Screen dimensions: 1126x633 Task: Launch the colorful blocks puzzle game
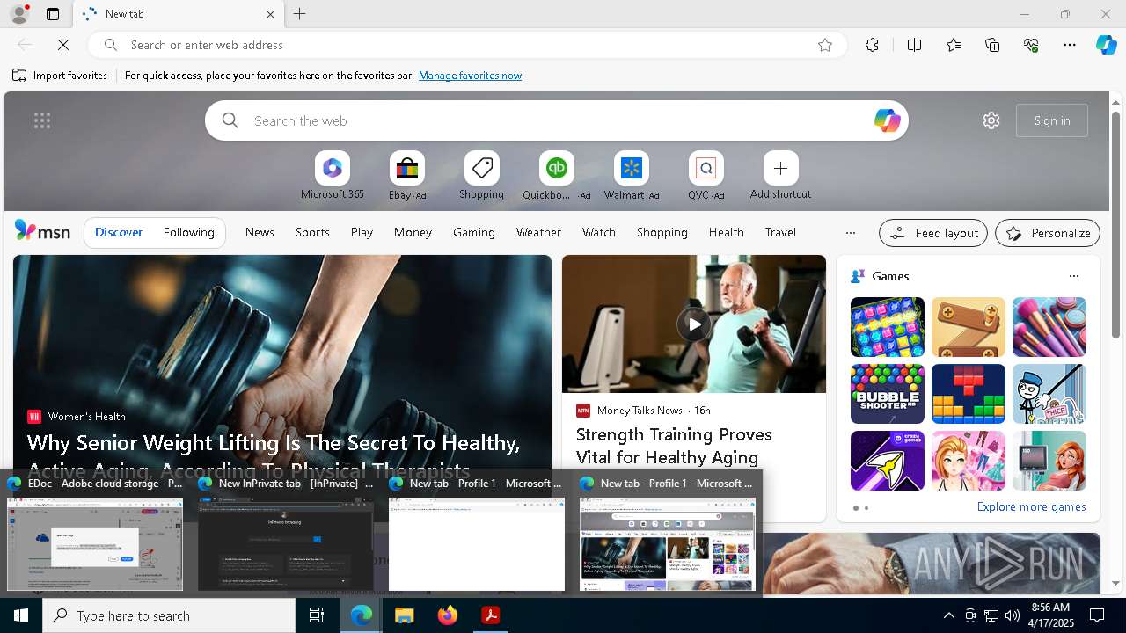(968, 394)
